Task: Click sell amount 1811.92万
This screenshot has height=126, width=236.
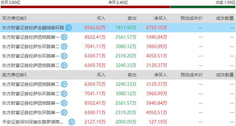Action: (126, 28)
